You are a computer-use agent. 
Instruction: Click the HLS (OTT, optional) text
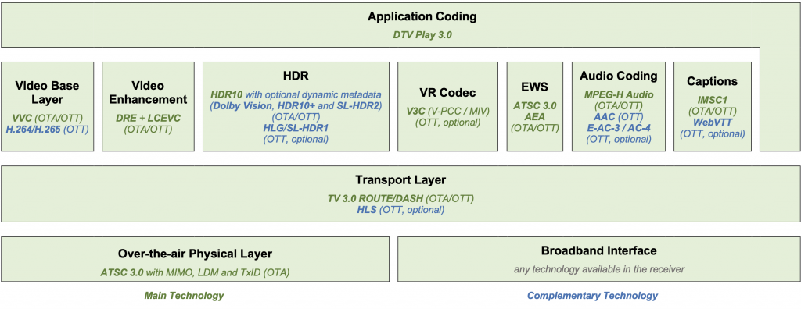click(400, 210)
